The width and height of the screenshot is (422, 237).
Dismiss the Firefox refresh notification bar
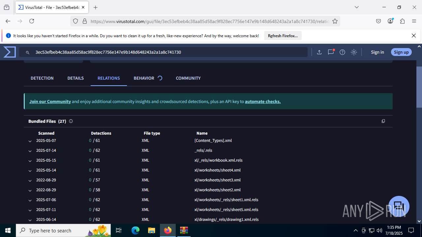coord(414,36)
